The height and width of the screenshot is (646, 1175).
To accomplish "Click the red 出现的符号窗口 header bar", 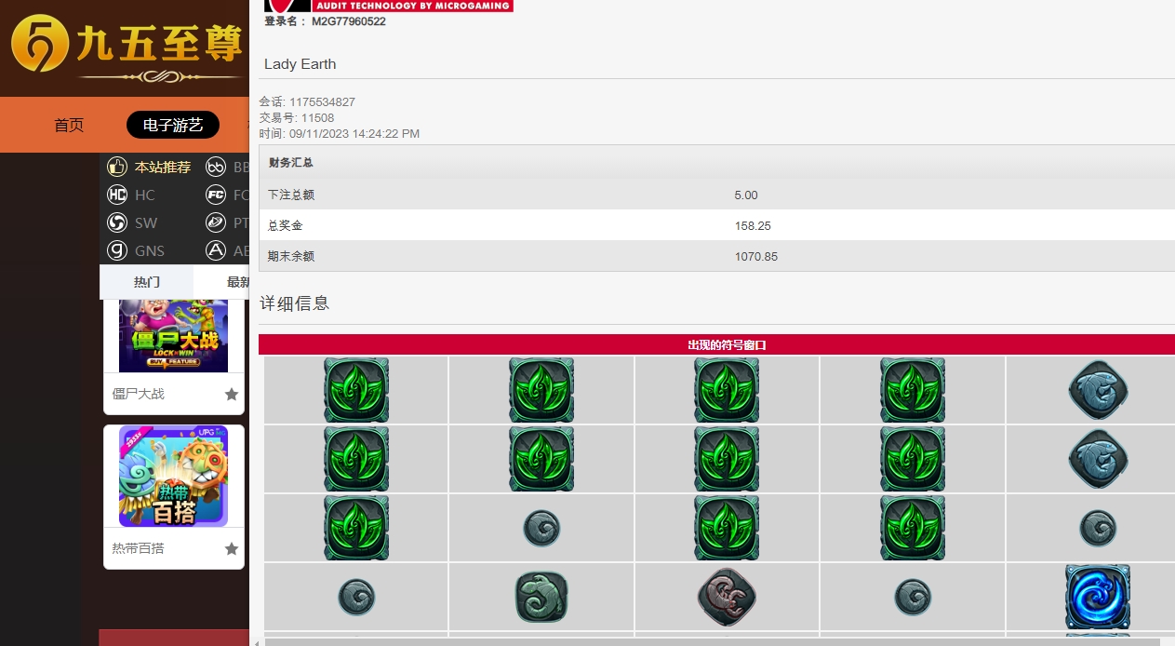I will tap(716, 345).
